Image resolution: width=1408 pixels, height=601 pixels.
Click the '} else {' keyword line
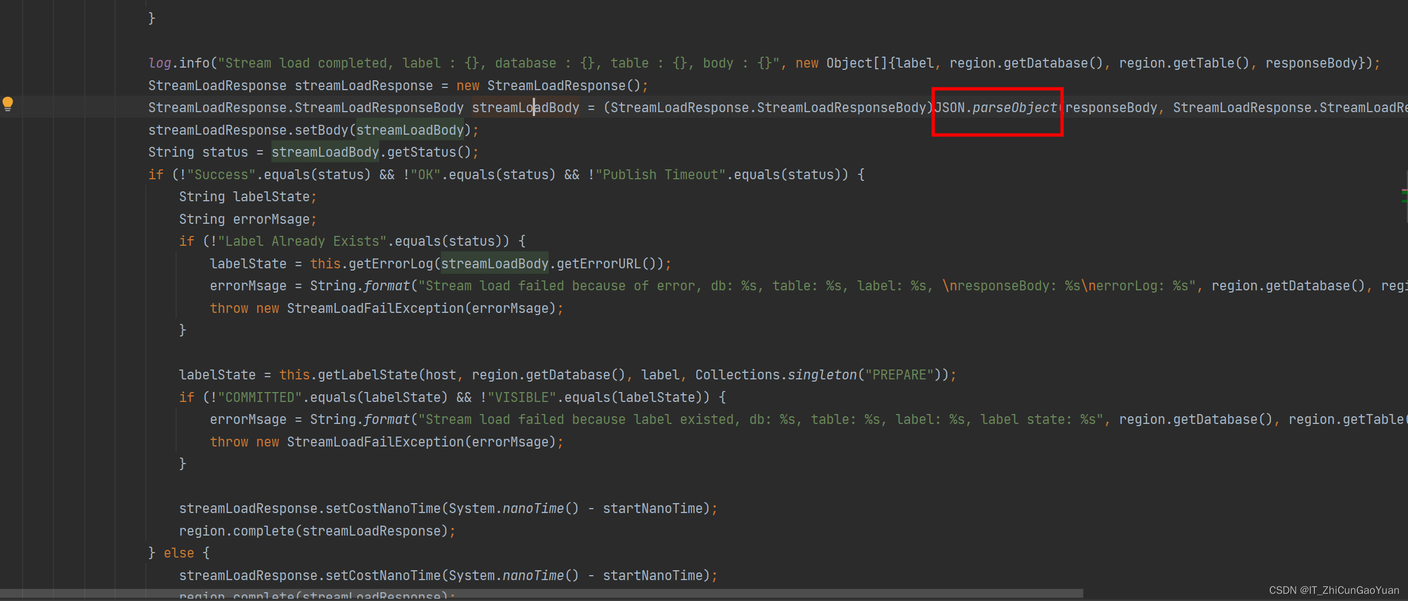click(x=179, y=553)
